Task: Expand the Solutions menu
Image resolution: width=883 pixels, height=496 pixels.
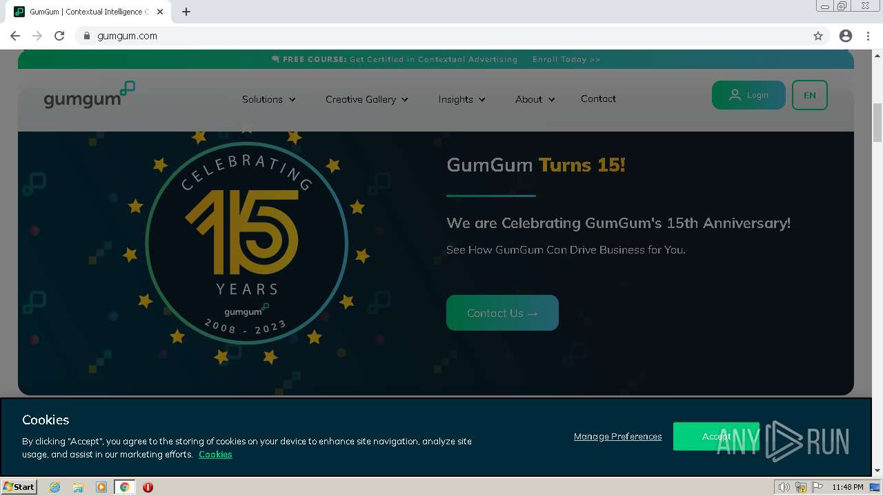Action: tap(269, 99)
